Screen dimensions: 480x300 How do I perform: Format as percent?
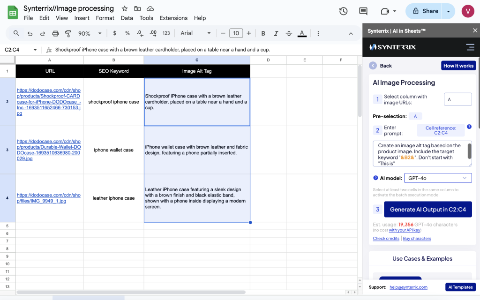point(127,33)
